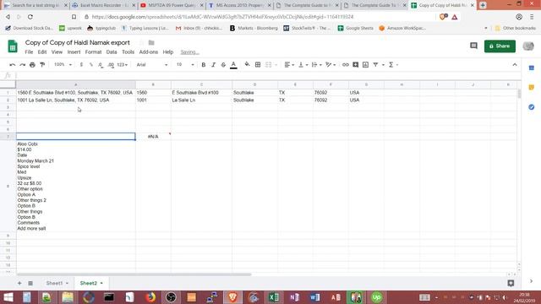Image resolution: width=541 pixels, height=304 pixels.
Task: Select the Sheet2 tab
Action: tap(91, 283)
